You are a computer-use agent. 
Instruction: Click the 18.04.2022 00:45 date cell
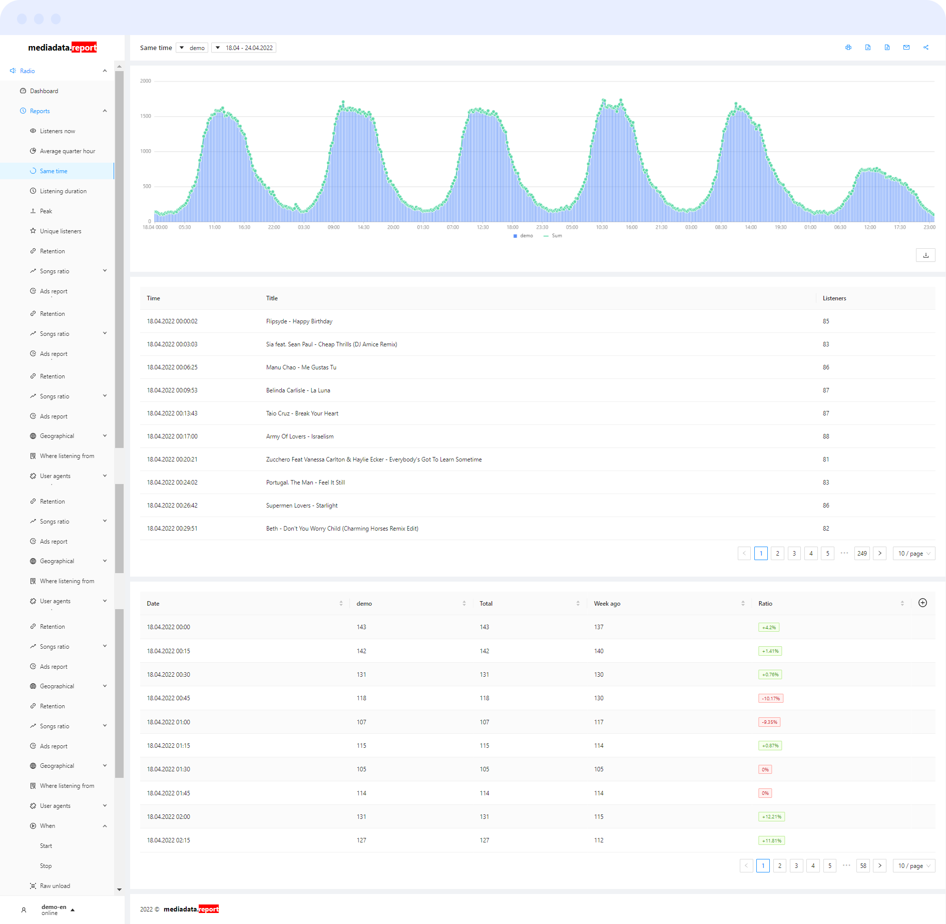point(169,698)
